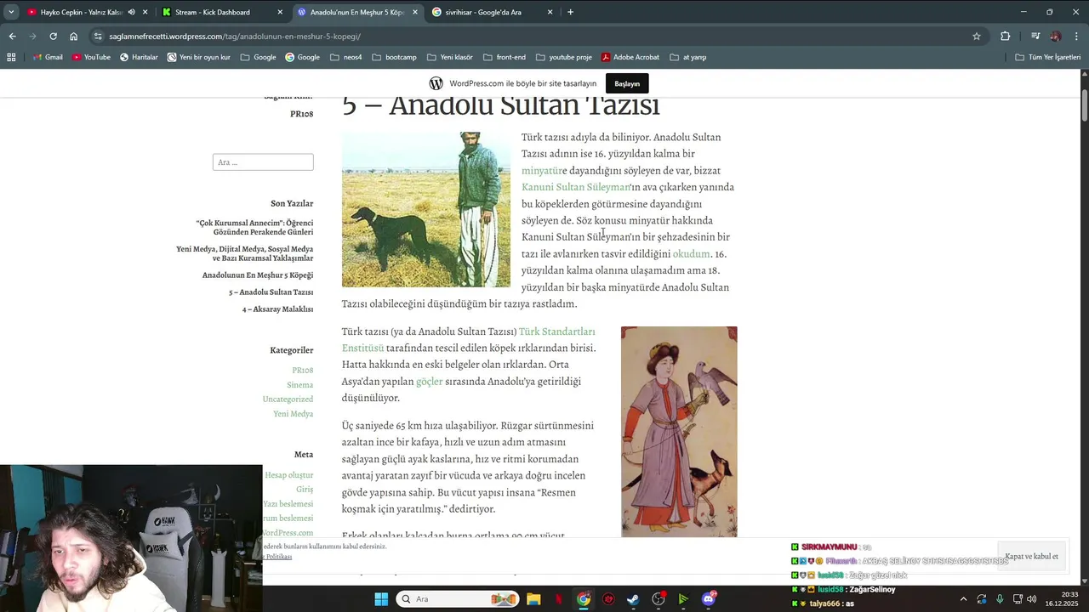Open the okudum link

point(691,253)
